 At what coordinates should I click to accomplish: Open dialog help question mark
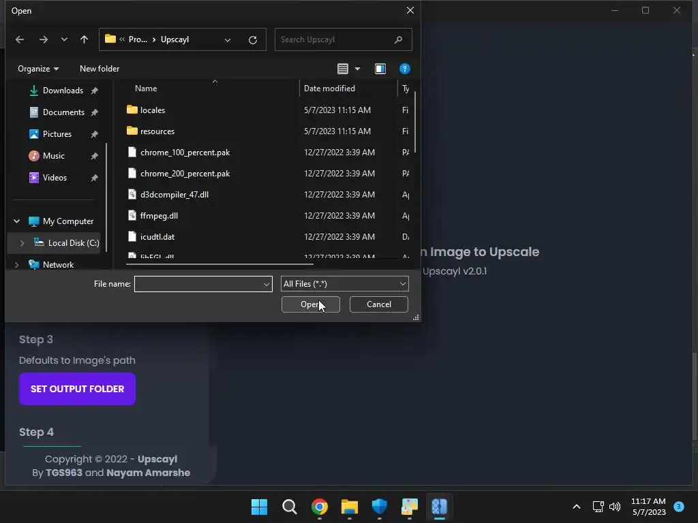pos(405,69)
